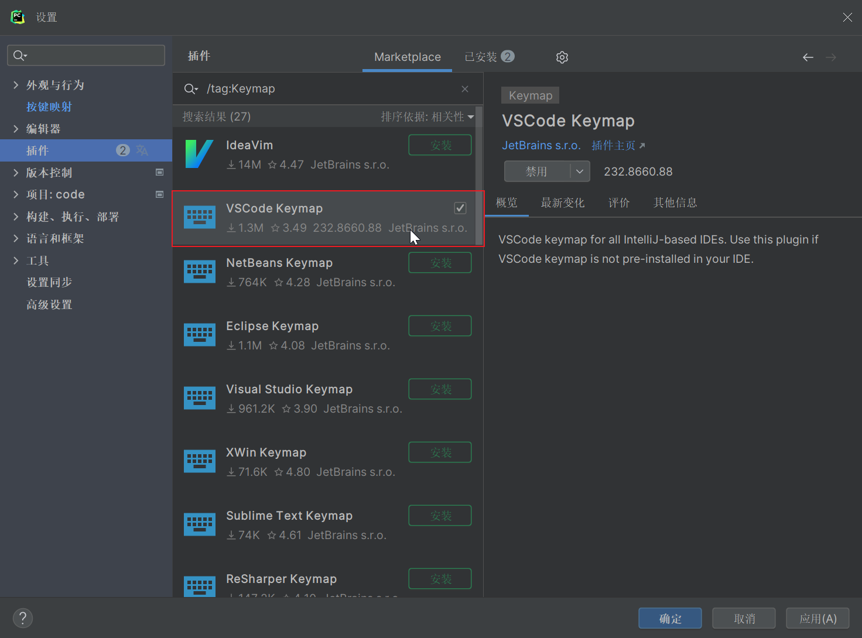Click the Keymap tag label

click(x=531, y=95)
